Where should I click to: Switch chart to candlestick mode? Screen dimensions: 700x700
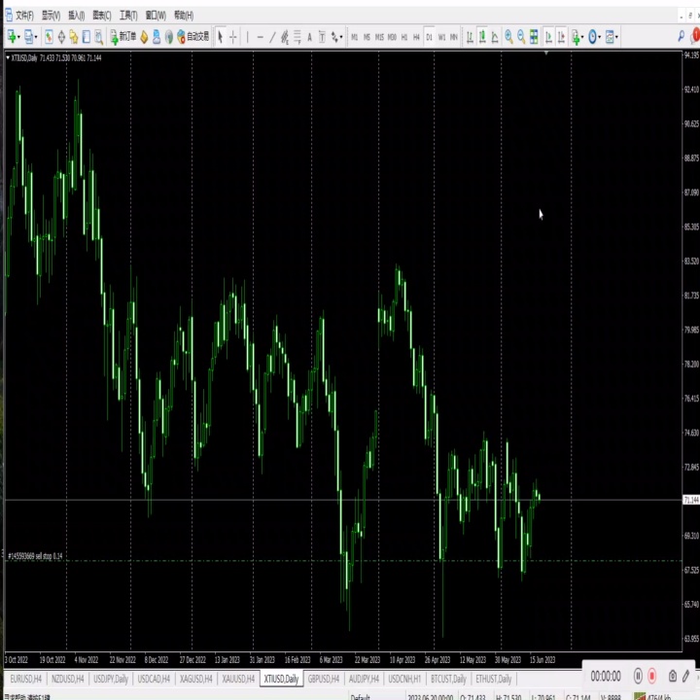[x=482, y=37]
